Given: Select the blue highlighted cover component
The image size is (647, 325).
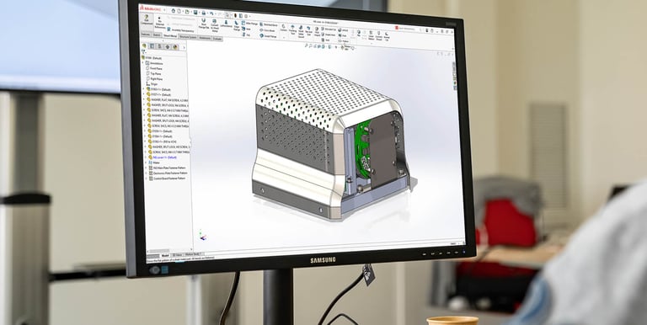Looking at the screenshot, I should tap(163, 157).
